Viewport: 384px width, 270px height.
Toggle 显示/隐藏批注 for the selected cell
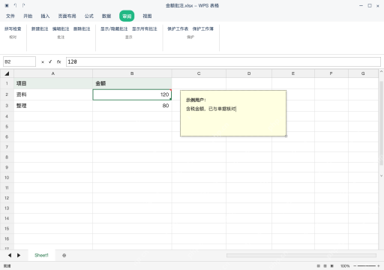(114, 29)
